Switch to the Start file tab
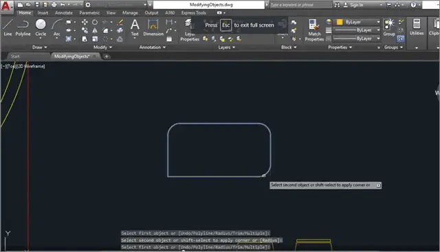Image resolution: width=440 pixels, height=252 pixels. 15,56
